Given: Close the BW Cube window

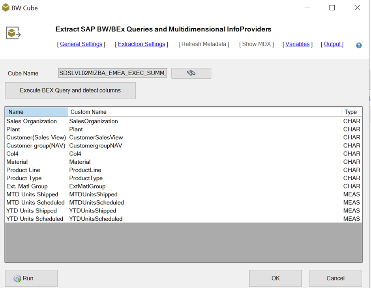Looking at the screenshot, I should [357, 7].
